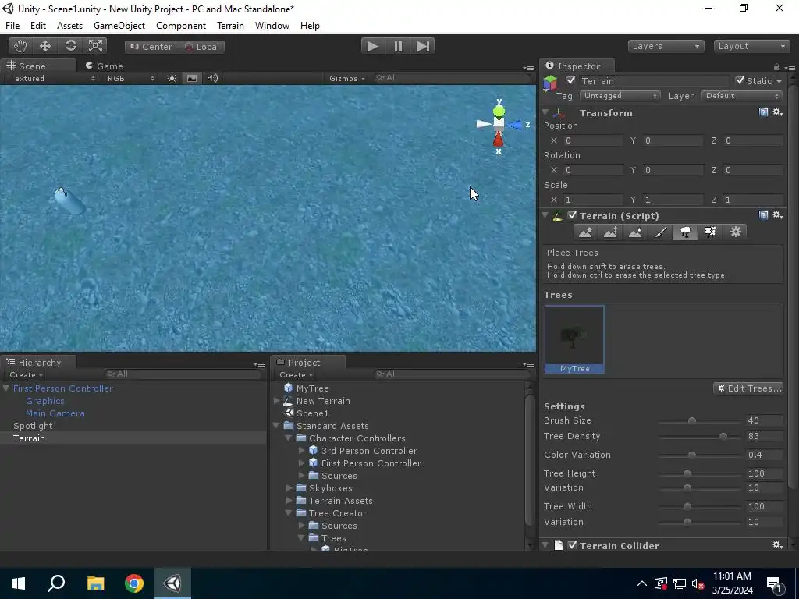Screen dimensions: 799x599
Task: Collapse the Transform component foldout
Action: pos(545,112)
